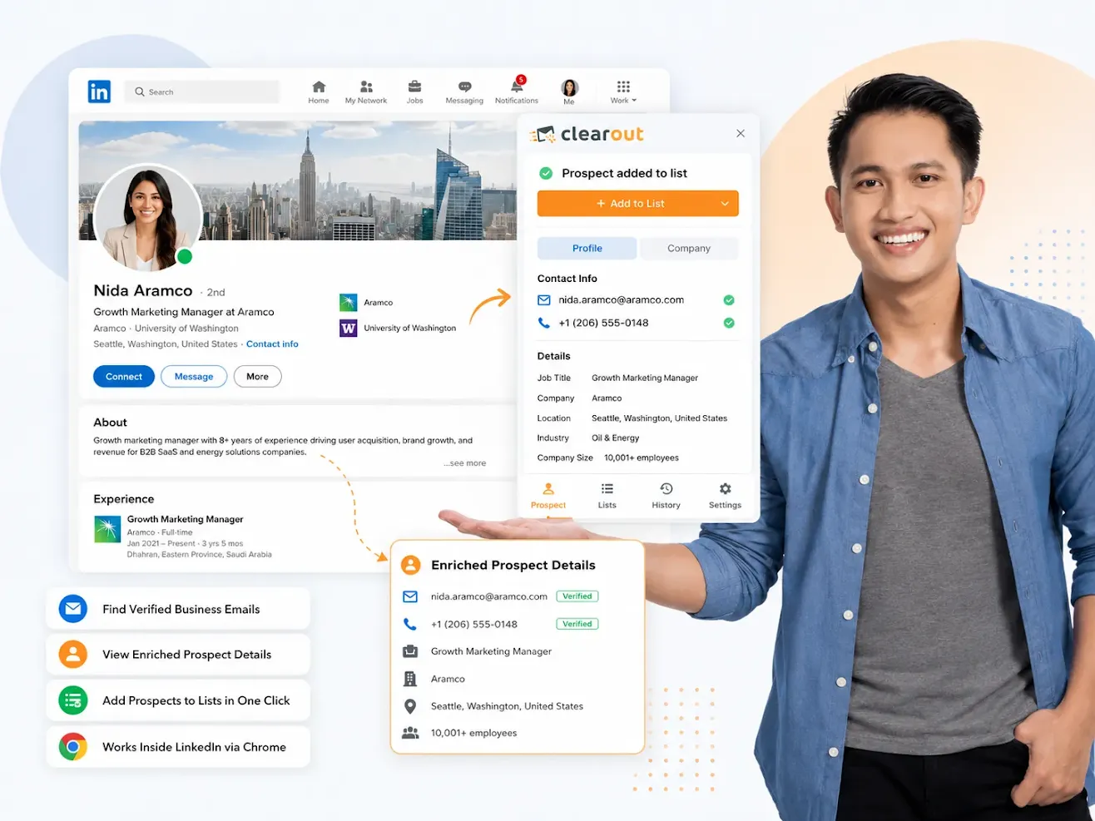
Task: Click the green verified check beside phone
Action: point(729,324)
